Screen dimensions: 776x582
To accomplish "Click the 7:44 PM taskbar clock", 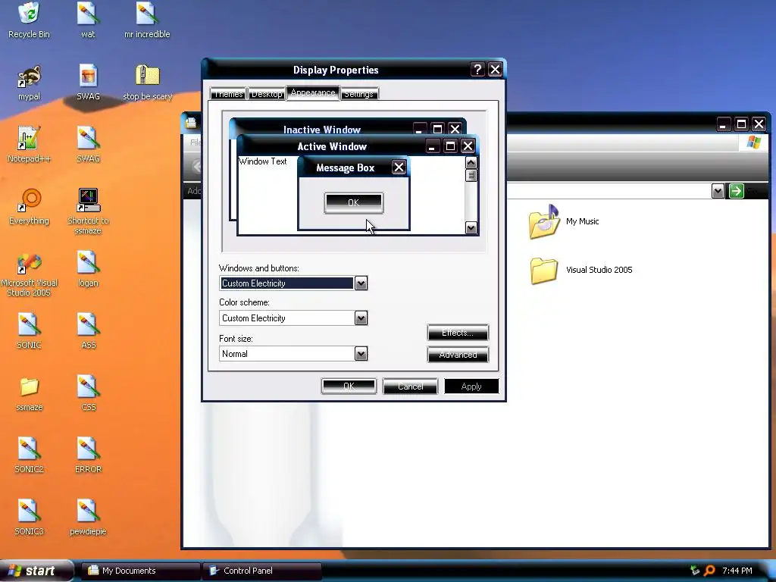I will 737,571.
